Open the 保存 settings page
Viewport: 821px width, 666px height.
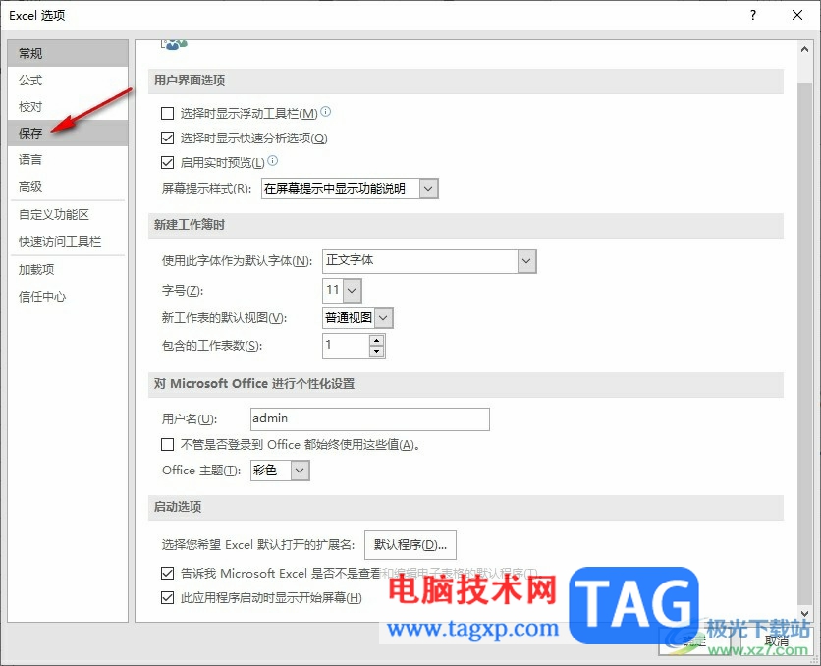click(68, 133)
